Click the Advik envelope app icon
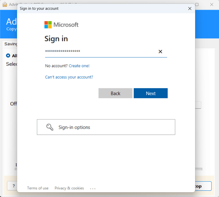The width and height of the screenshot is (219, 197). coord(5,5)
